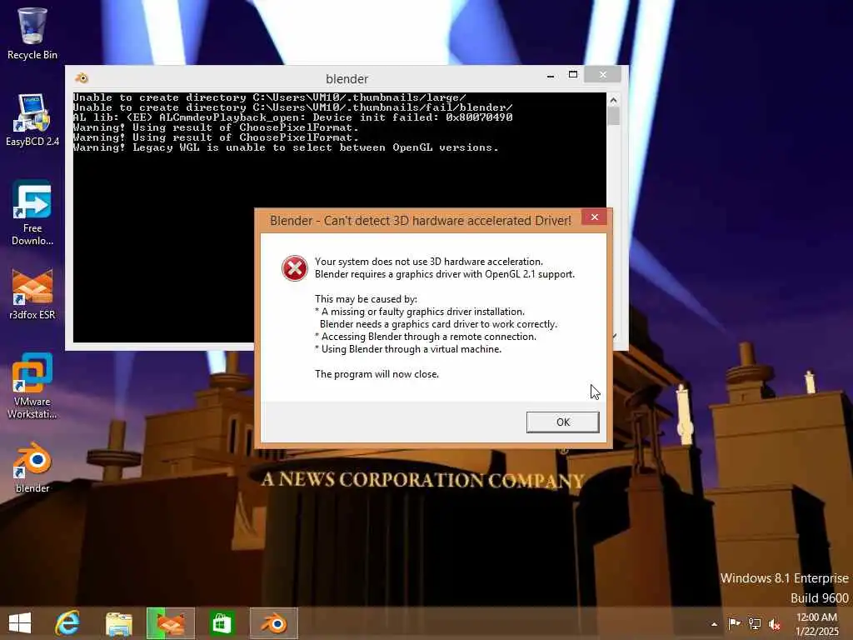Image resolution: width=853 pixels, height=640 pixels.
Task: Click the 'A missing or faulty graphics driver' line
Action: point(420,312)
